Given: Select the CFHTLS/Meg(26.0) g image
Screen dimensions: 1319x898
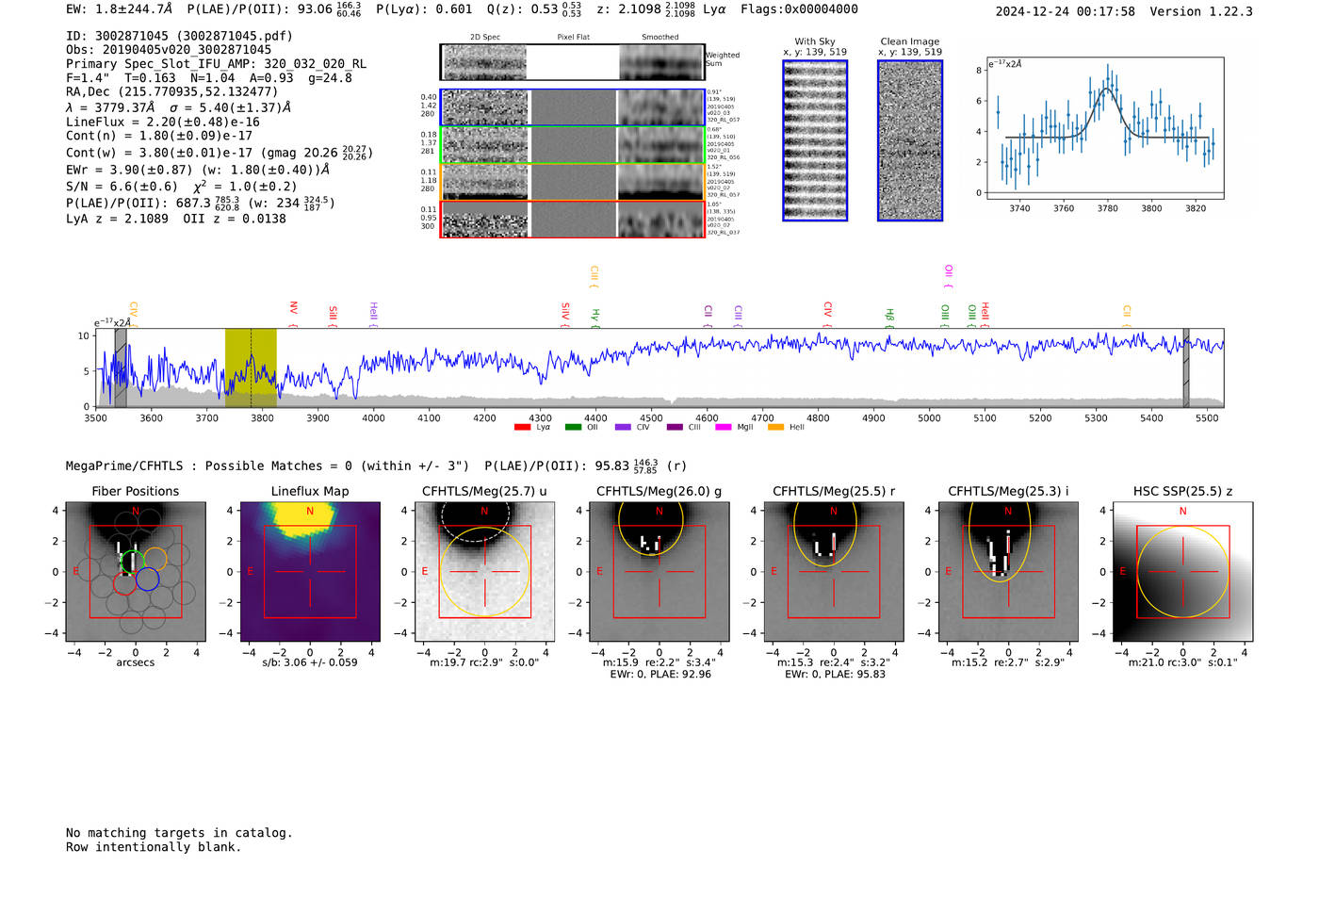Looking at the screenshot, I should tap(659, 572).
